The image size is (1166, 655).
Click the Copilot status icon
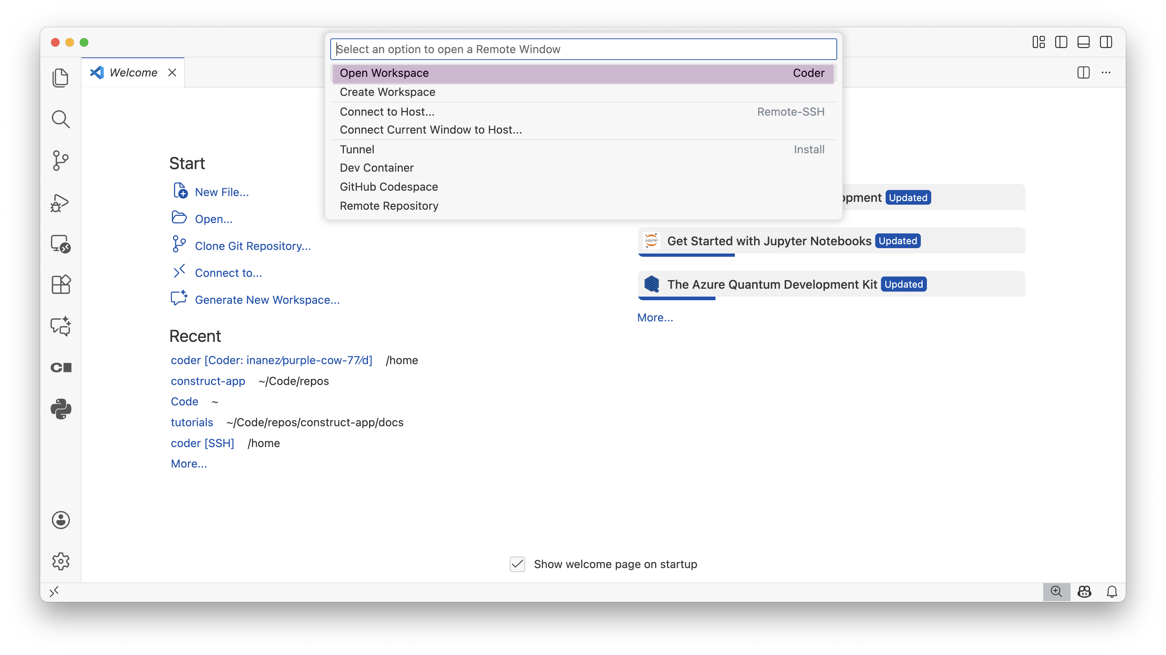[x=1085, y=592]
